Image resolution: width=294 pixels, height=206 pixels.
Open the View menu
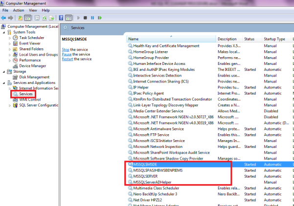pyautogui.click(x=33, y=10)
